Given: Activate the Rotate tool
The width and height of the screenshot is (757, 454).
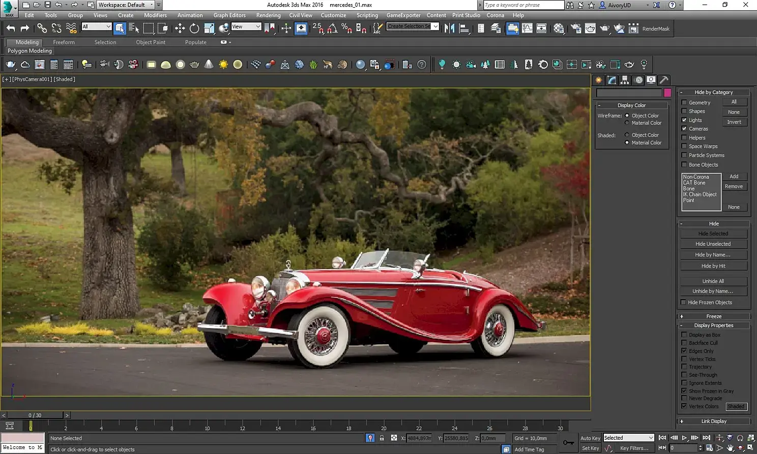Looking at the screenshot, I should (194, 28).
